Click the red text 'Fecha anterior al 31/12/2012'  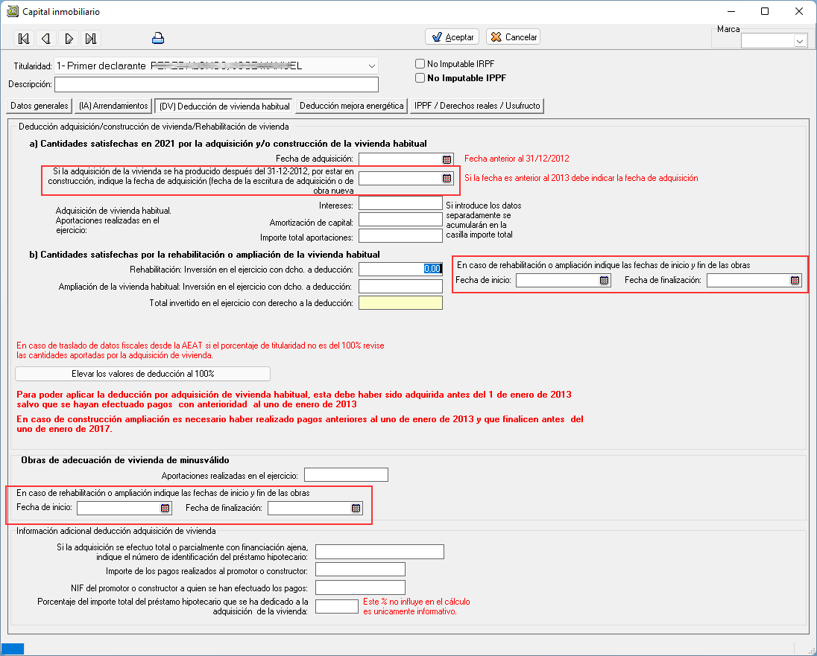[517, 159]
